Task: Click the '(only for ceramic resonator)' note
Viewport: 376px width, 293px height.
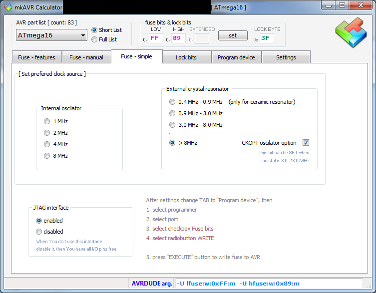Action: tap(262, 102)
